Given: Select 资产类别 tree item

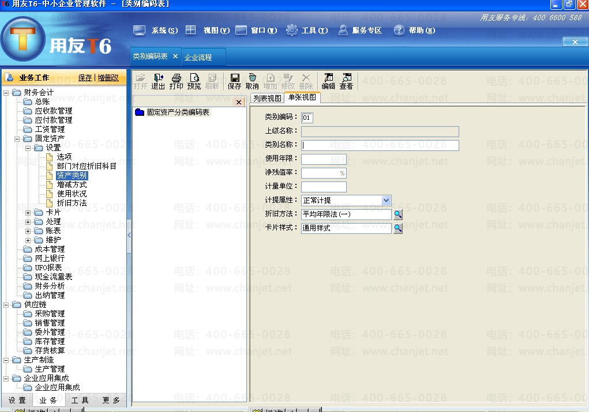Looking at the screenshot, I should click(x=72, y=175).
